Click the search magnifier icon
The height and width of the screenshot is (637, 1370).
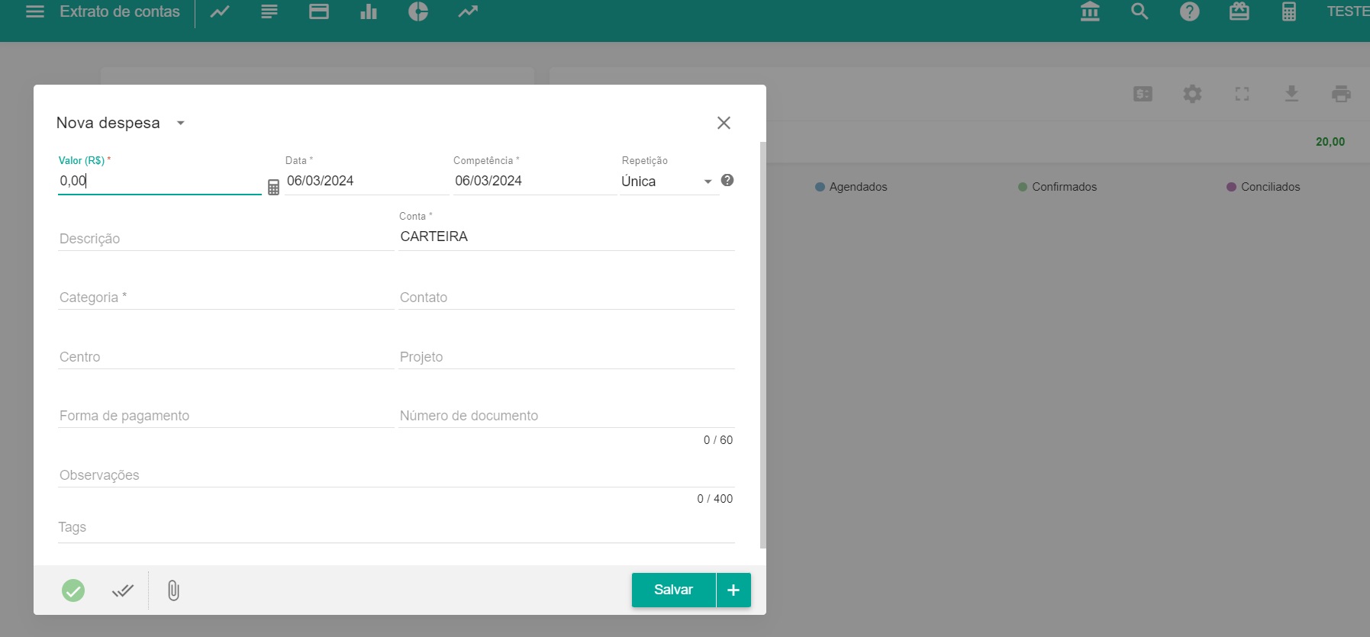point(1140,11)
